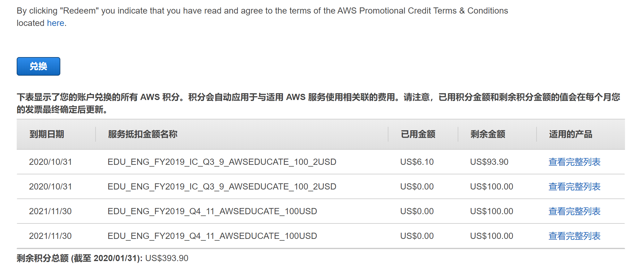Click the 服务抵扣金额名称 column header
This screenshot has height=279, width=642.
point(143,134)
